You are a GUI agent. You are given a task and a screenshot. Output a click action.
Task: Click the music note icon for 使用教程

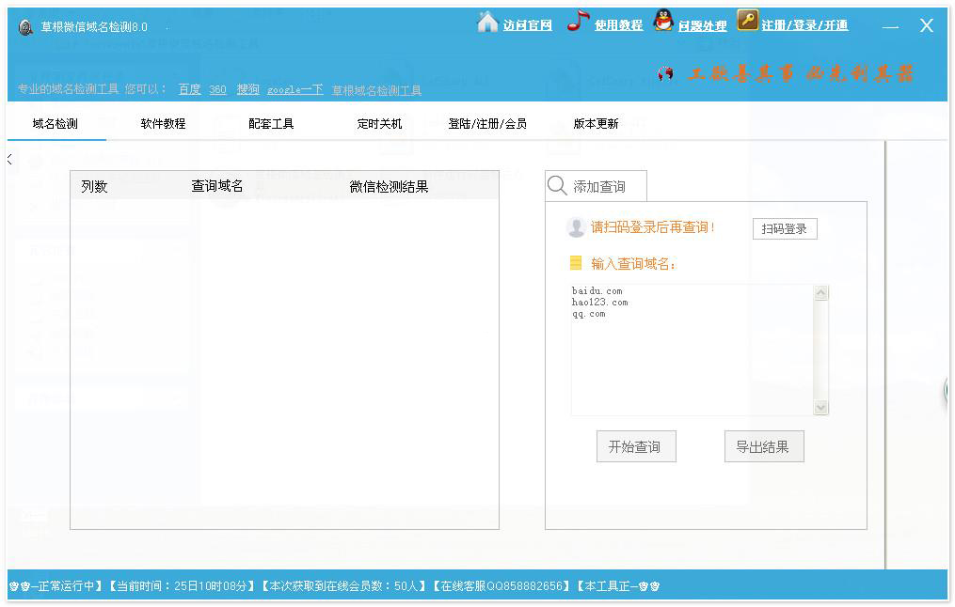pyautogui.click(x=575, y=23)
